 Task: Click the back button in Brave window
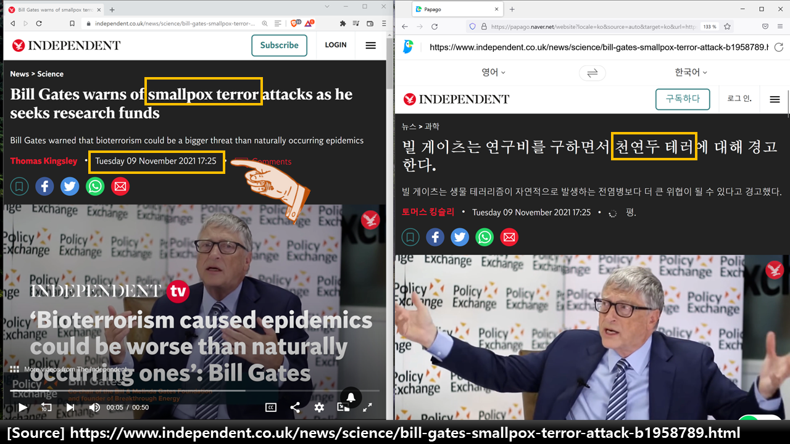[12, 23]
